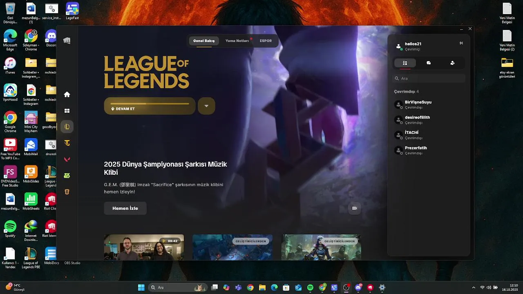Click the Hemen İzle button
Screen dimensions: 523x294
(125, 208)
